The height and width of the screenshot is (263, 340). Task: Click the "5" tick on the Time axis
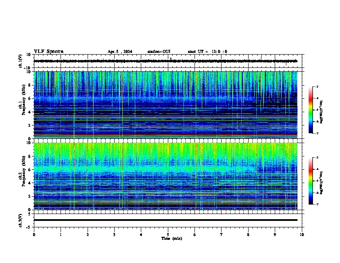pos(168,235)
